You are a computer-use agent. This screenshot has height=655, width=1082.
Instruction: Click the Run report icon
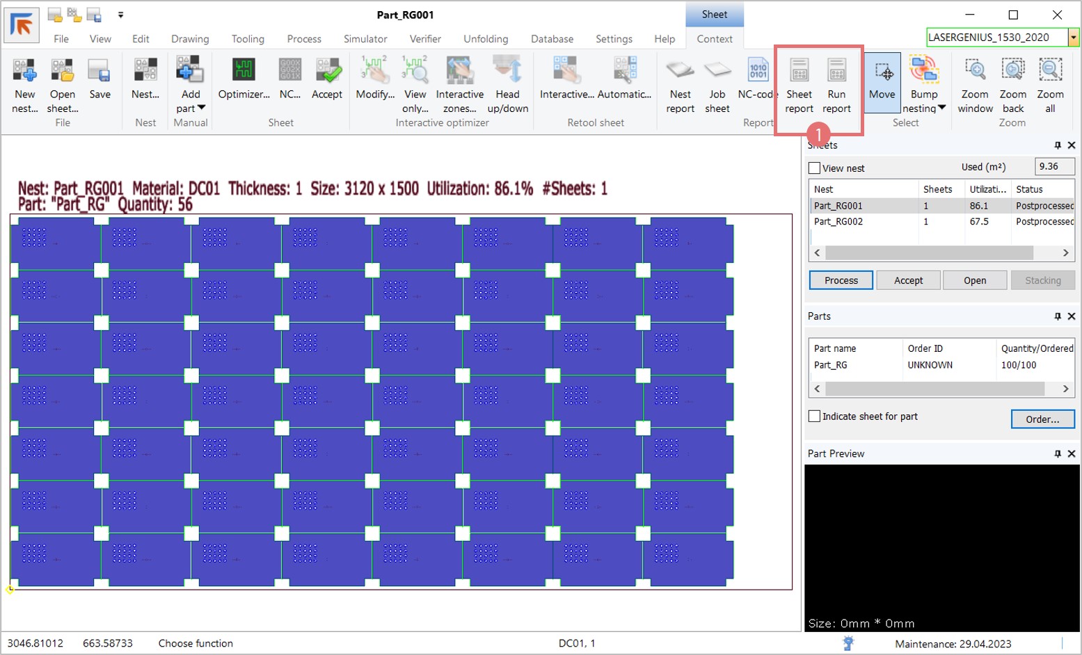(x=836, y=71)
